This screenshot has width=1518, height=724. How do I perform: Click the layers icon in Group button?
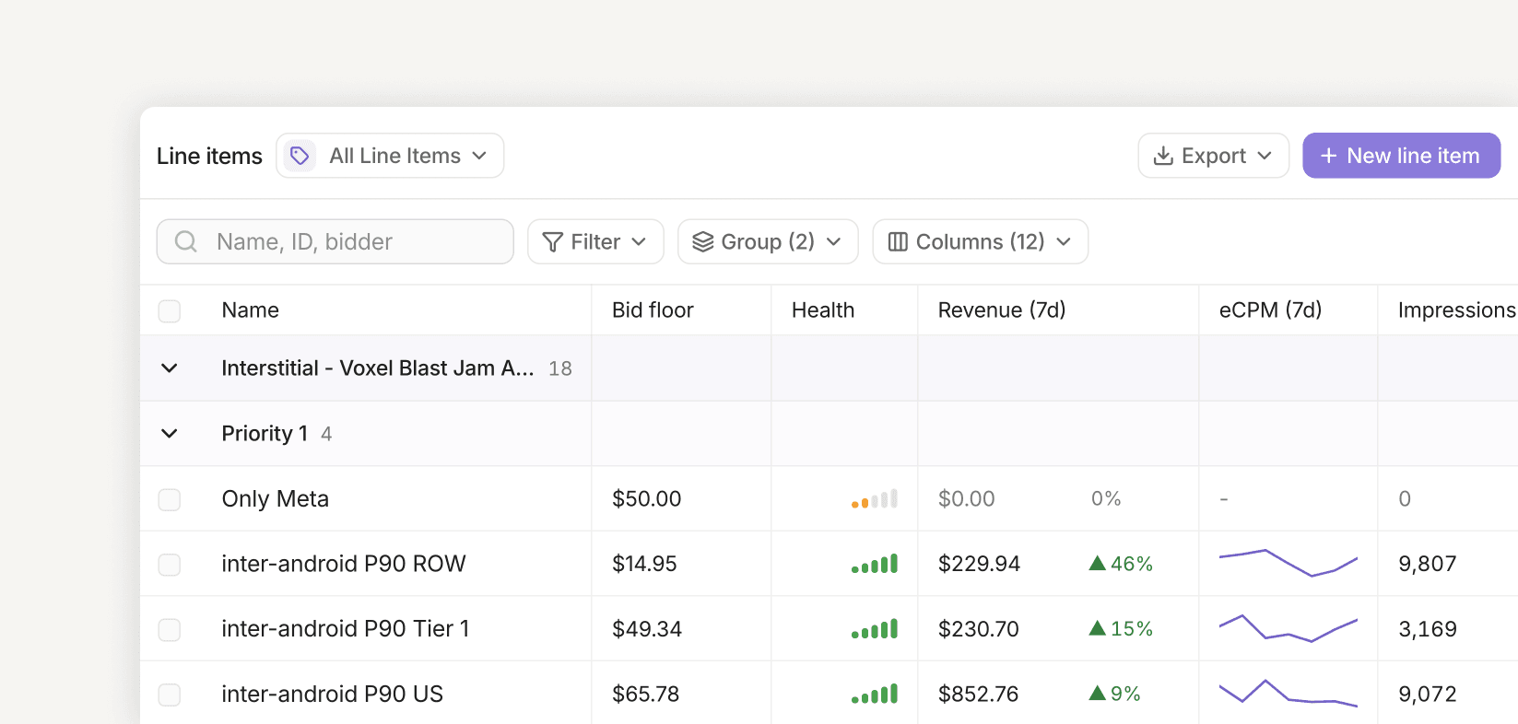coord(703,241)
